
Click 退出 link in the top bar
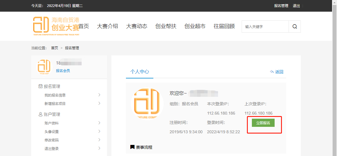click(296, 6)
